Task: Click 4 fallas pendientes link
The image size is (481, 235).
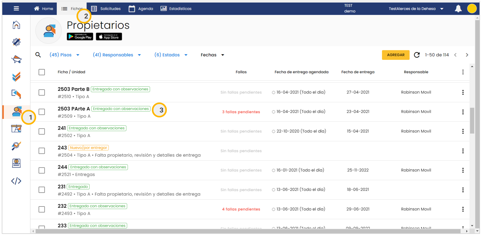Action: 241,209
